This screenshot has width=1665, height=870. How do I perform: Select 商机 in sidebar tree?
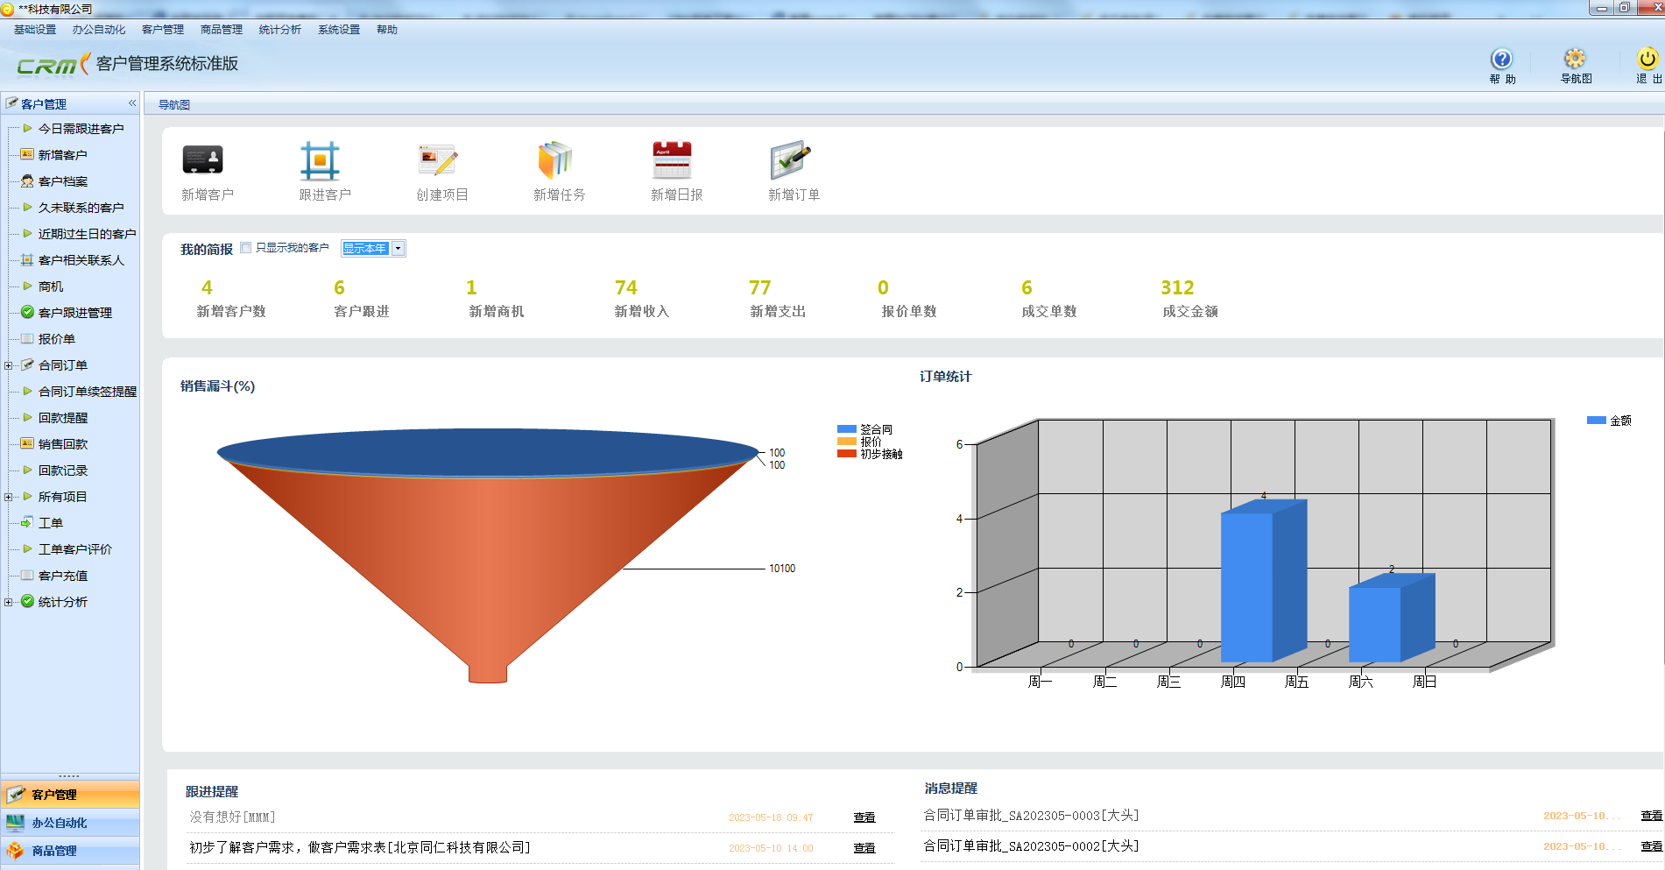point(51,286)
